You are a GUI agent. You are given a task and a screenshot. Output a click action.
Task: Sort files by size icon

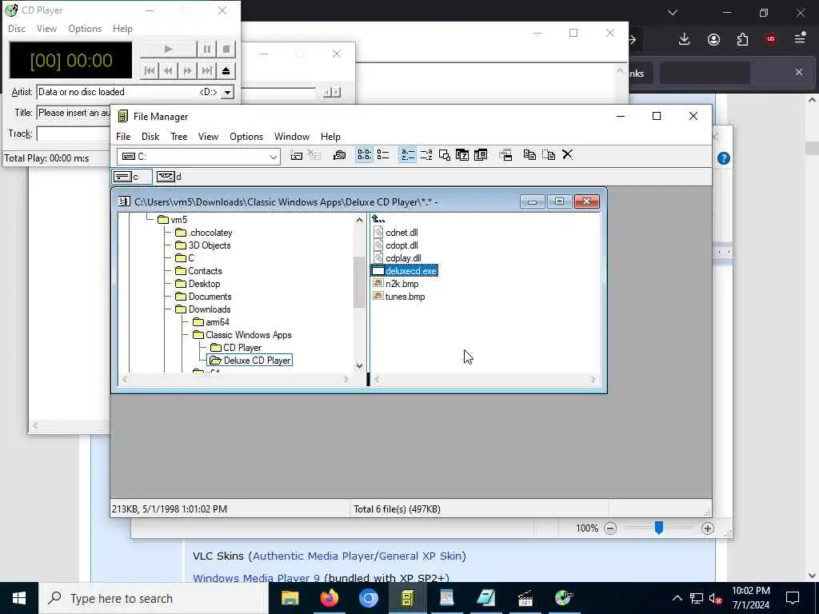(445, 155)
